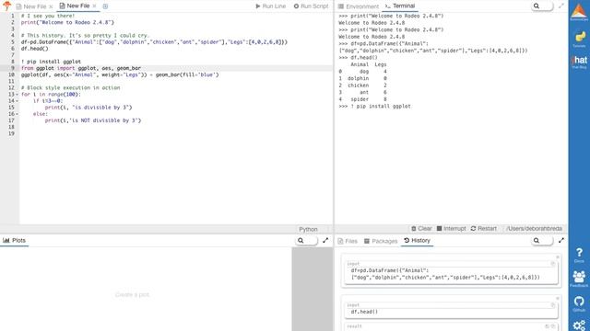This screenshot has width=590, height=331.
Task: Collapse the else block fold at line 16
Action: 17,114
